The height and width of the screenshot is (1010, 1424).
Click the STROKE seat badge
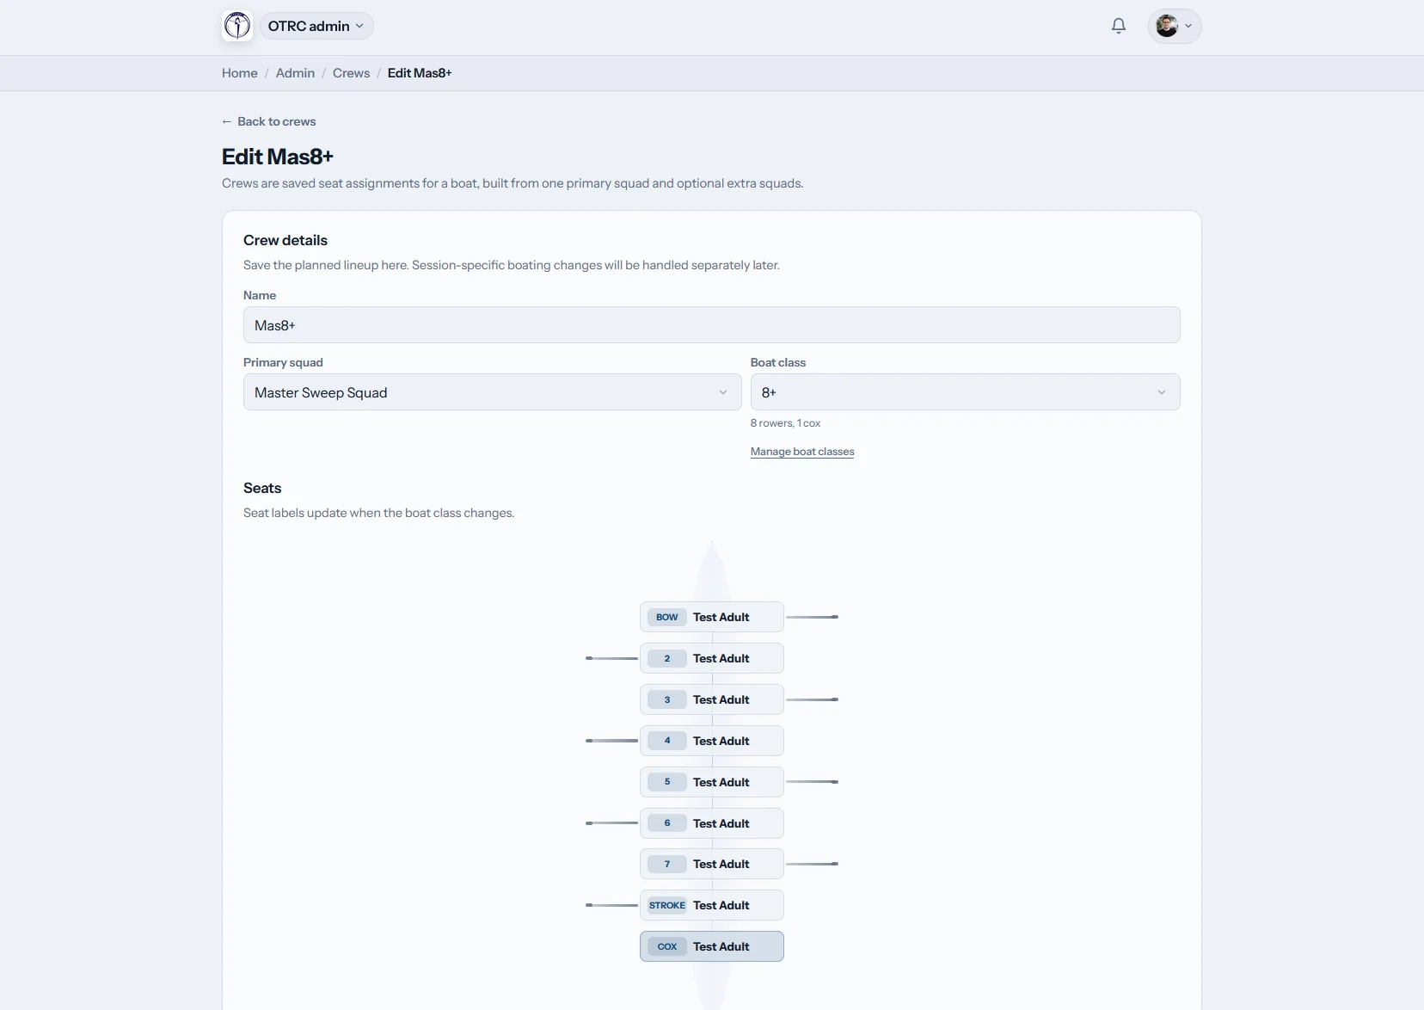click(x=667, y=905)
